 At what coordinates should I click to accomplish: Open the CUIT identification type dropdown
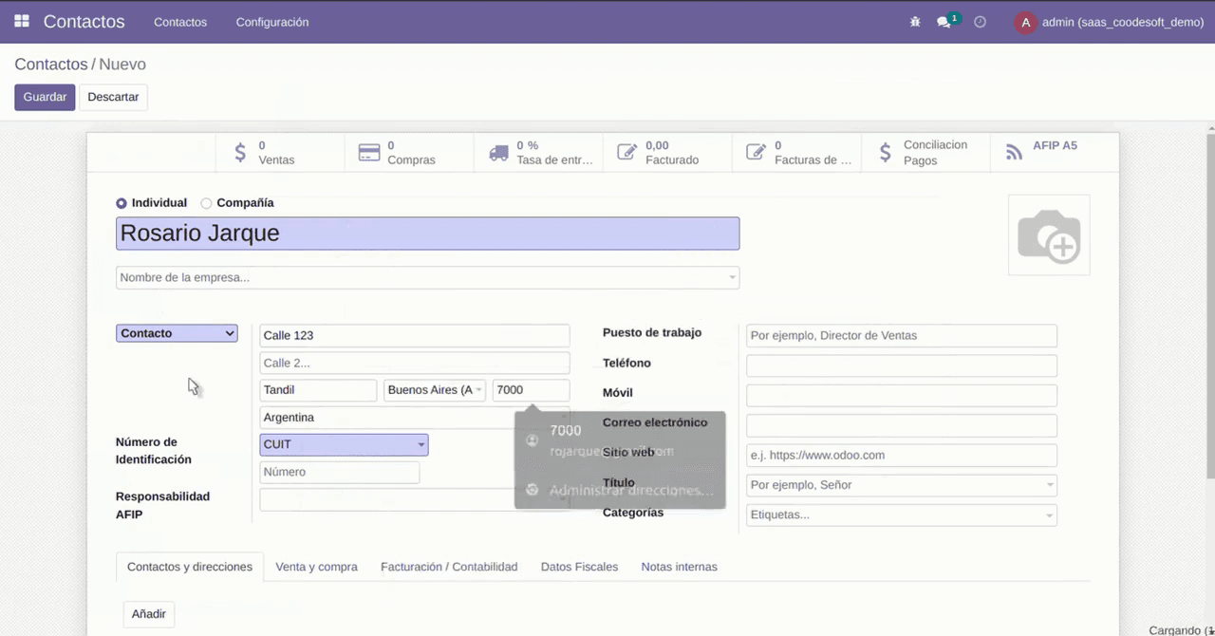click(x=344, y=444)
